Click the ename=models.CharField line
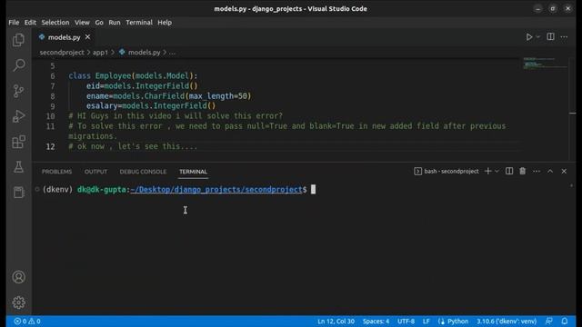Screen dimensions: 582x327 [x=168, y=96]
